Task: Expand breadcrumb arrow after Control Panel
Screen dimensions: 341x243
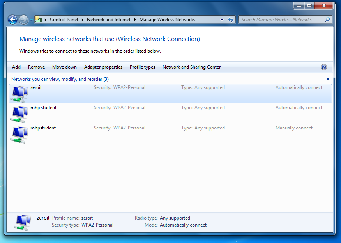Action: click(x=83, y=20)
